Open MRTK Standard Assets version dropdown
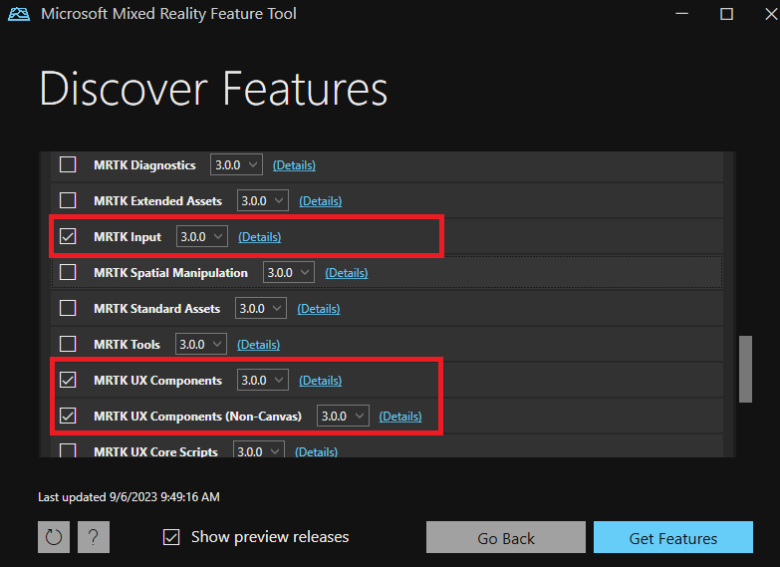 pyautogui.click(x=261, y=308)
